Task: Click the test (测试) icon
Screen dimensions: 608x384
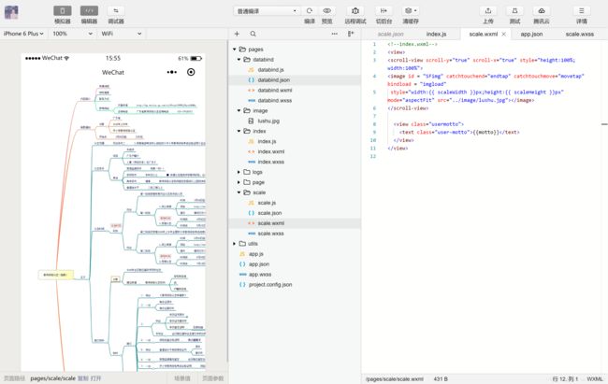Action: coord(514,11)
